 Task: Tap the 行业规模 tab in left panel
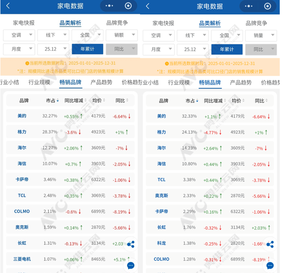(x=39, y=82)
